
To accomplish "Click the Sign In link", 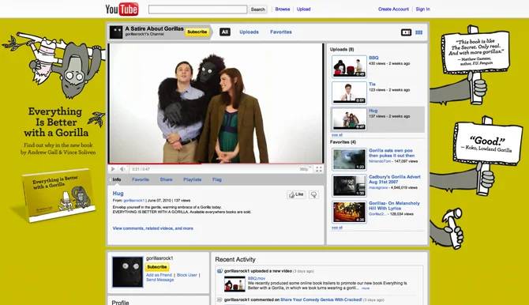I will pos(422,9).
